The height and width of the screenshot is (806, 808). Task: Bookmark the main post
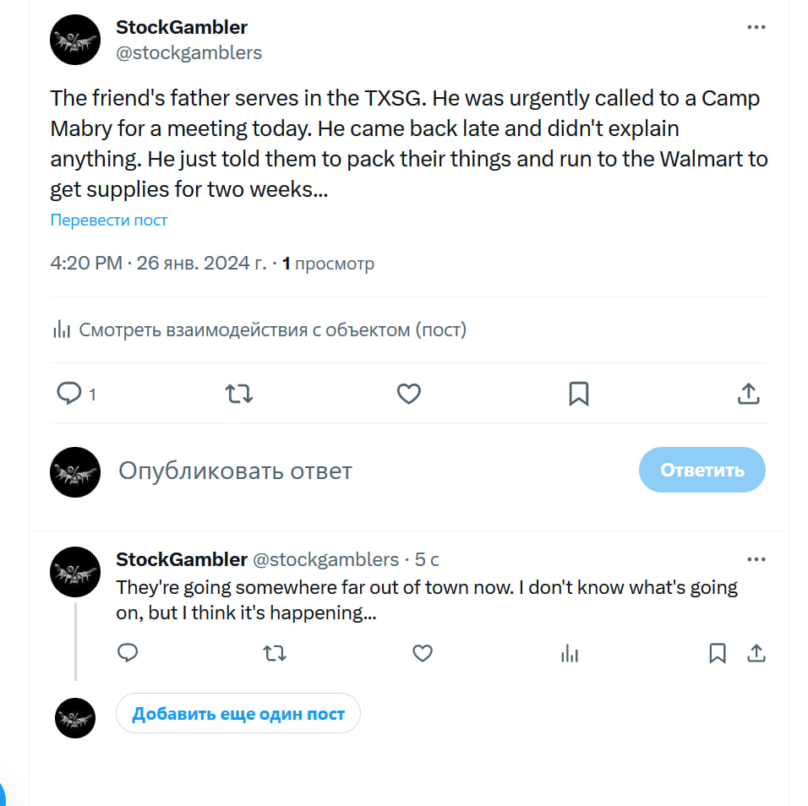coord(579,393)
